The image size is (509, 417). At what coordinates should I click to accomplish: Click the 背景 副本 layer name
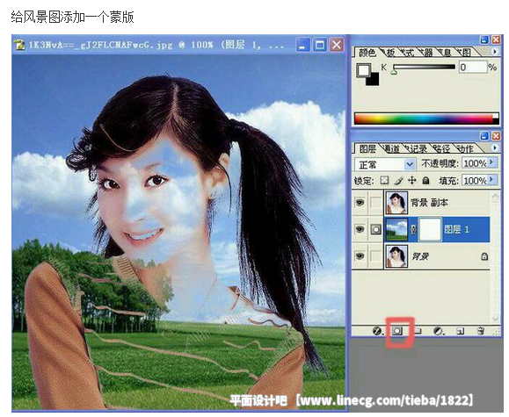429,203
